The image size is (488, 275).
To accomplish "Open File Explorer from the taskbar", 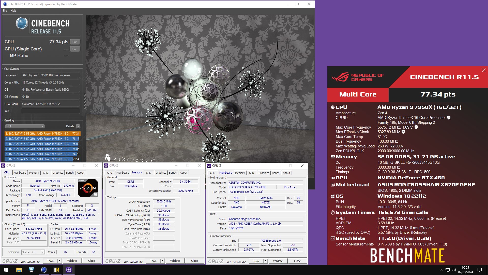I will click(19, 270).
